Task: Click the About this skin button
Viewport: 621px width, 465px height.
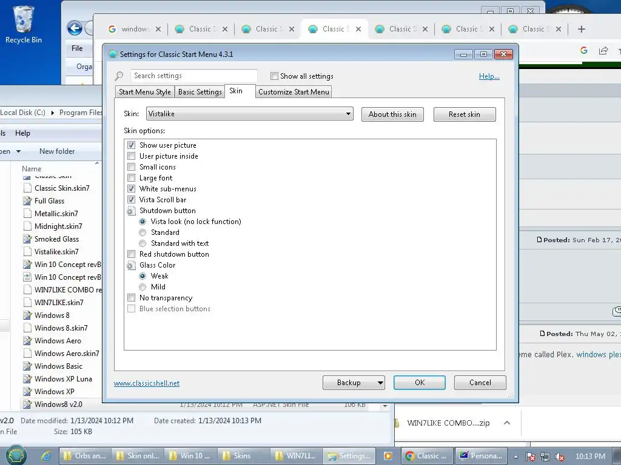Action: tap(392, 114)
